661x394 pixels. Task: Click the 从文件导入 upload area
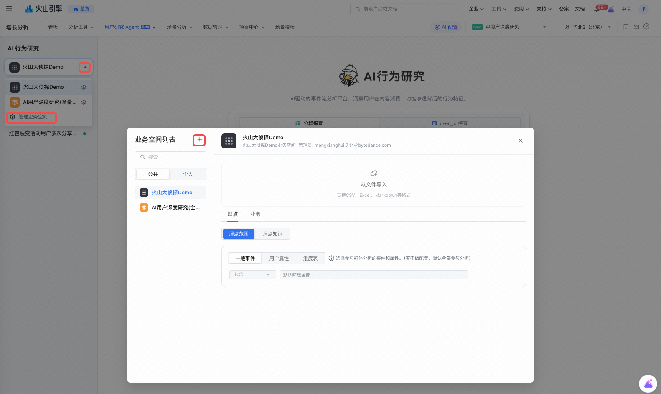coord(374,184)
